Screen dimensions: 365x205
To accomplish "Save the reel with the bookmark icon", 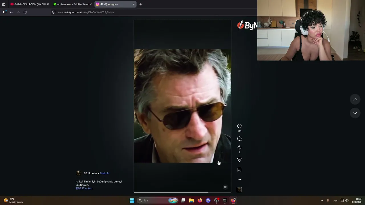I will click(239, 170).
